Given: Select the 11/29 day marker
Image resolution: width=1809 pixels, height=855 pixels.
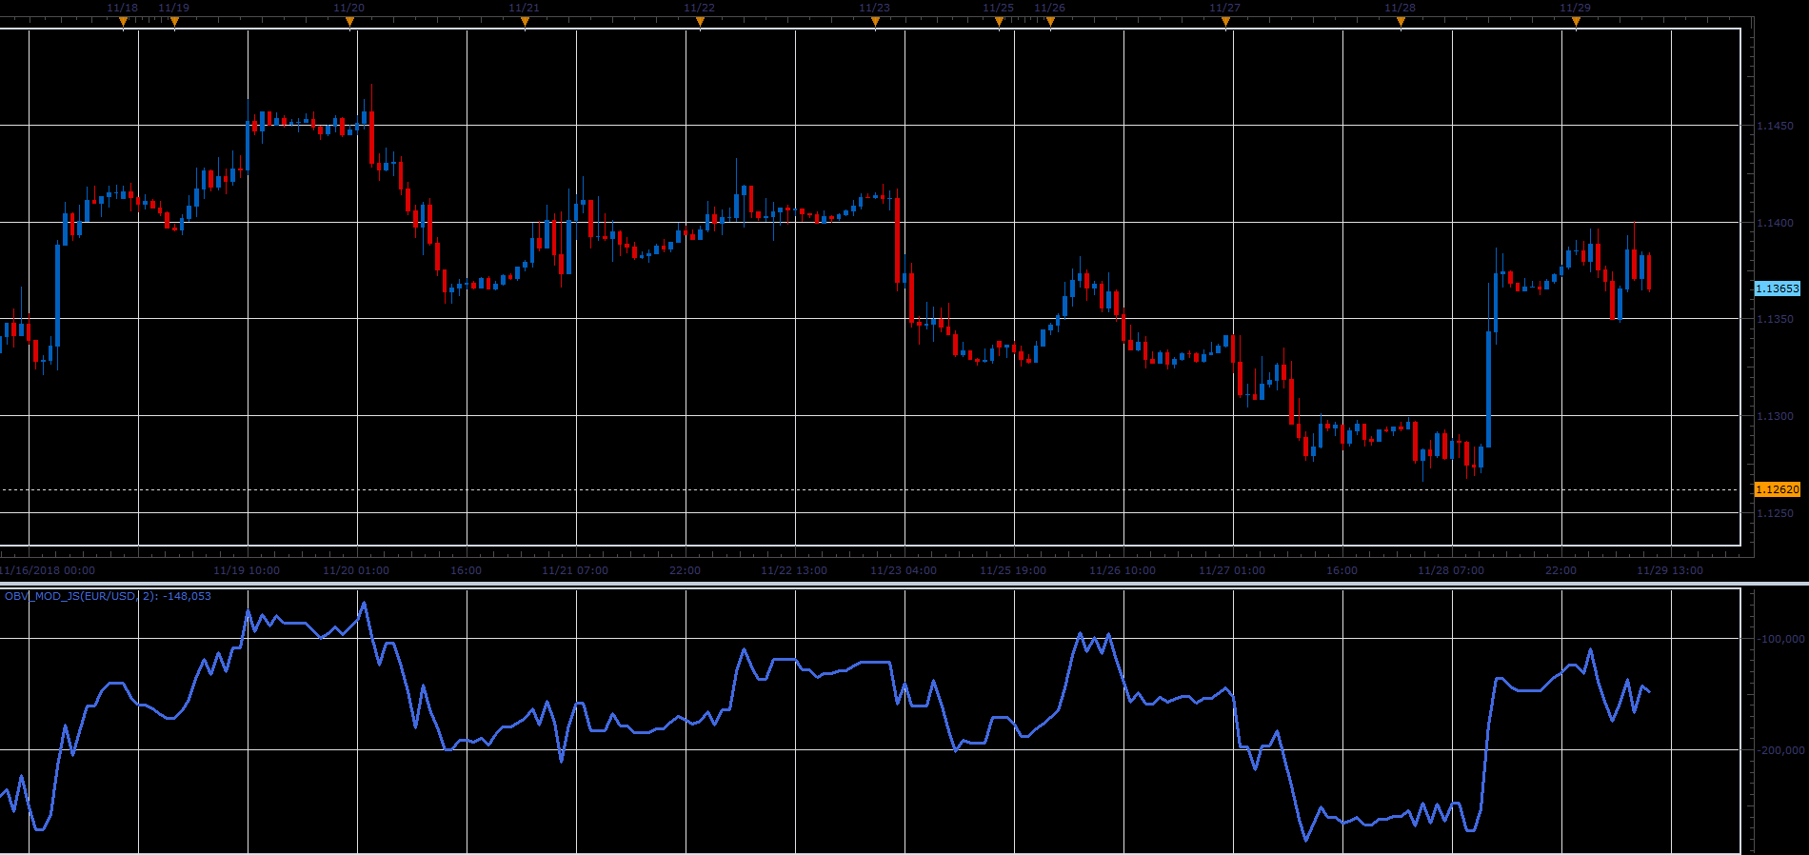Looking at the screenshot, I should [1576, 22].
